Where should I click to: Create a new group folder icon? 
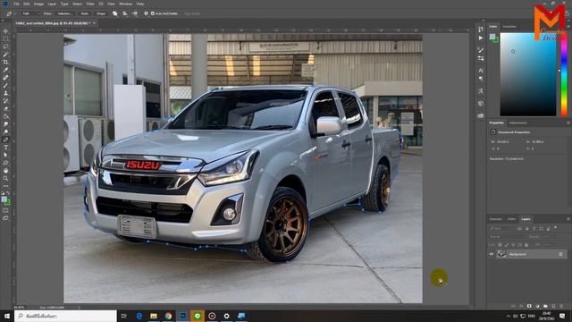tap(545, 306)
